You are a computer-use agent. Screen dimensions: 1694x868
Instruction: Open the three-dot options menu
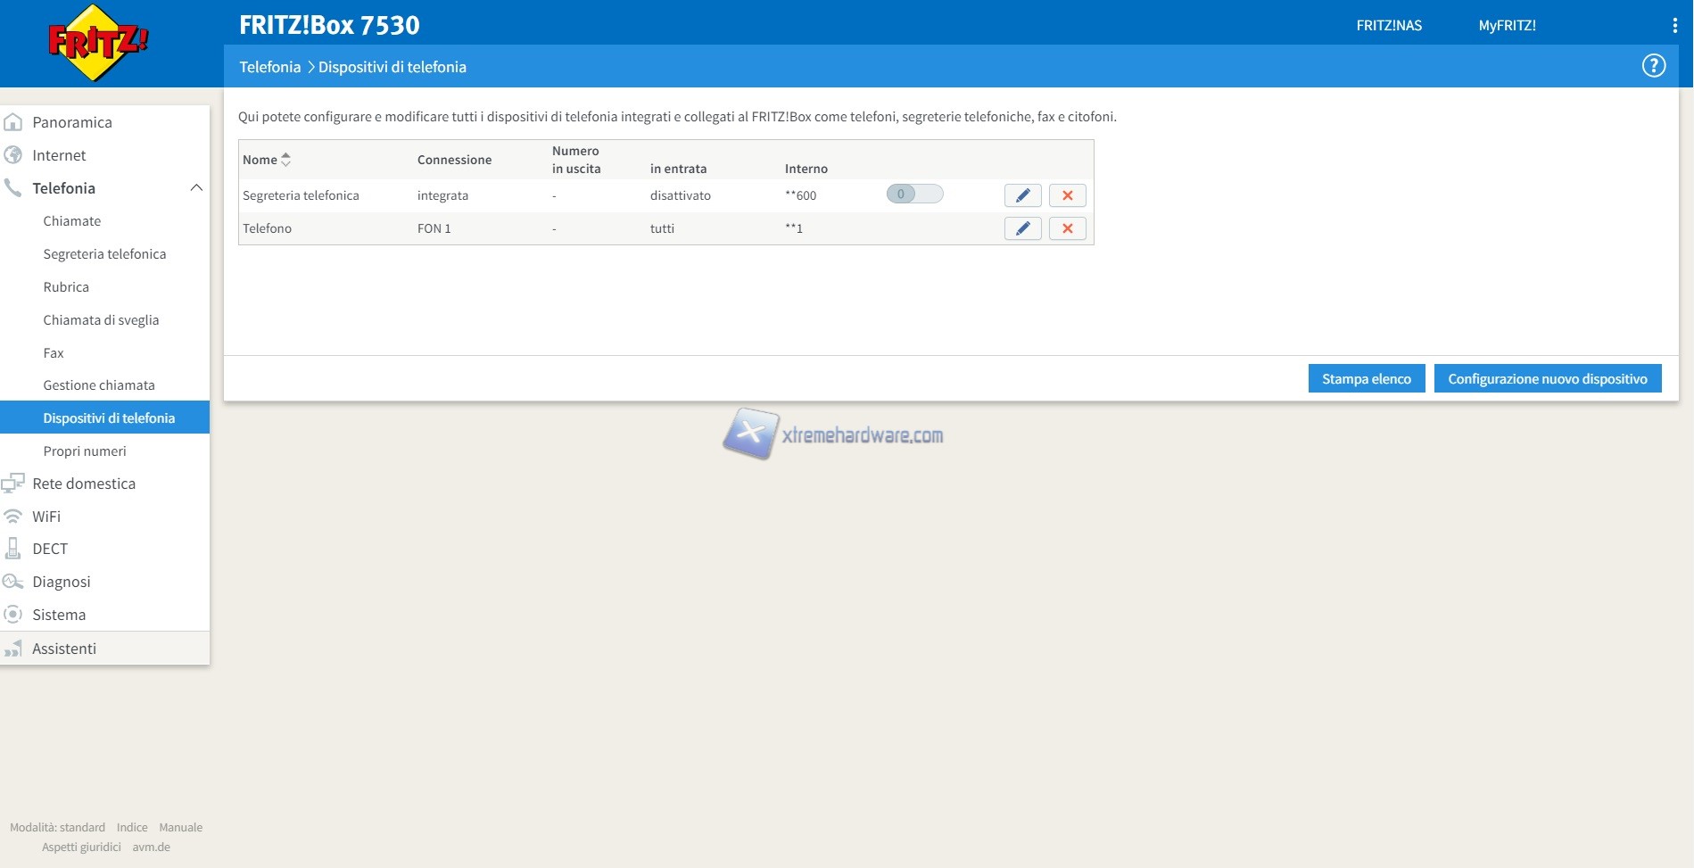point(1674,26)
